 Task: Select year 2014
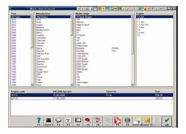pyautogui.click(x=20, y=20)
